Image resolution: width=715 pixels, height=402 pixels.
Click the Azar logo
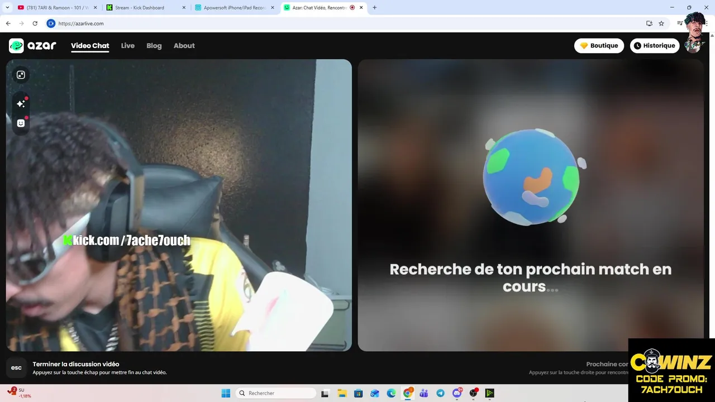coord(32,46)
